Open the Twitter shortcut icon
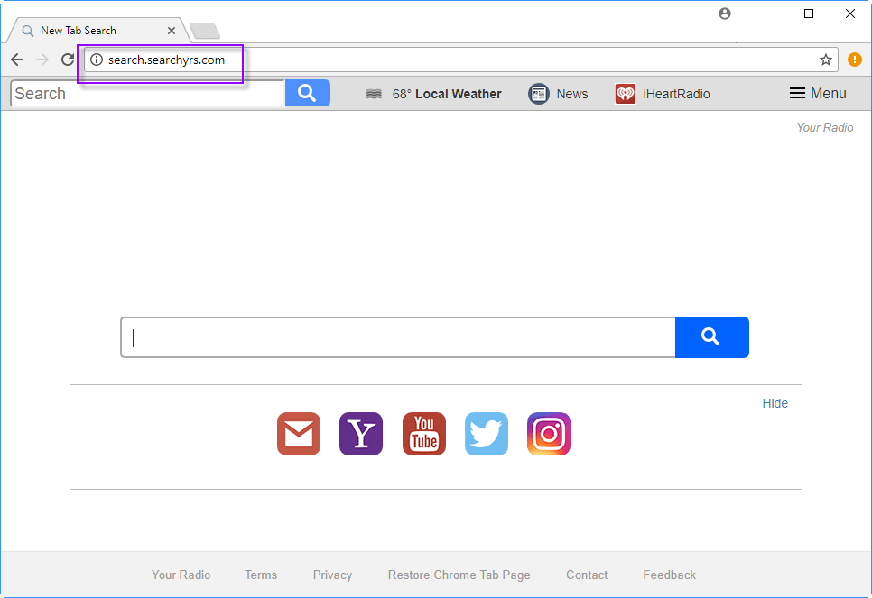 (x=487, y=434)
